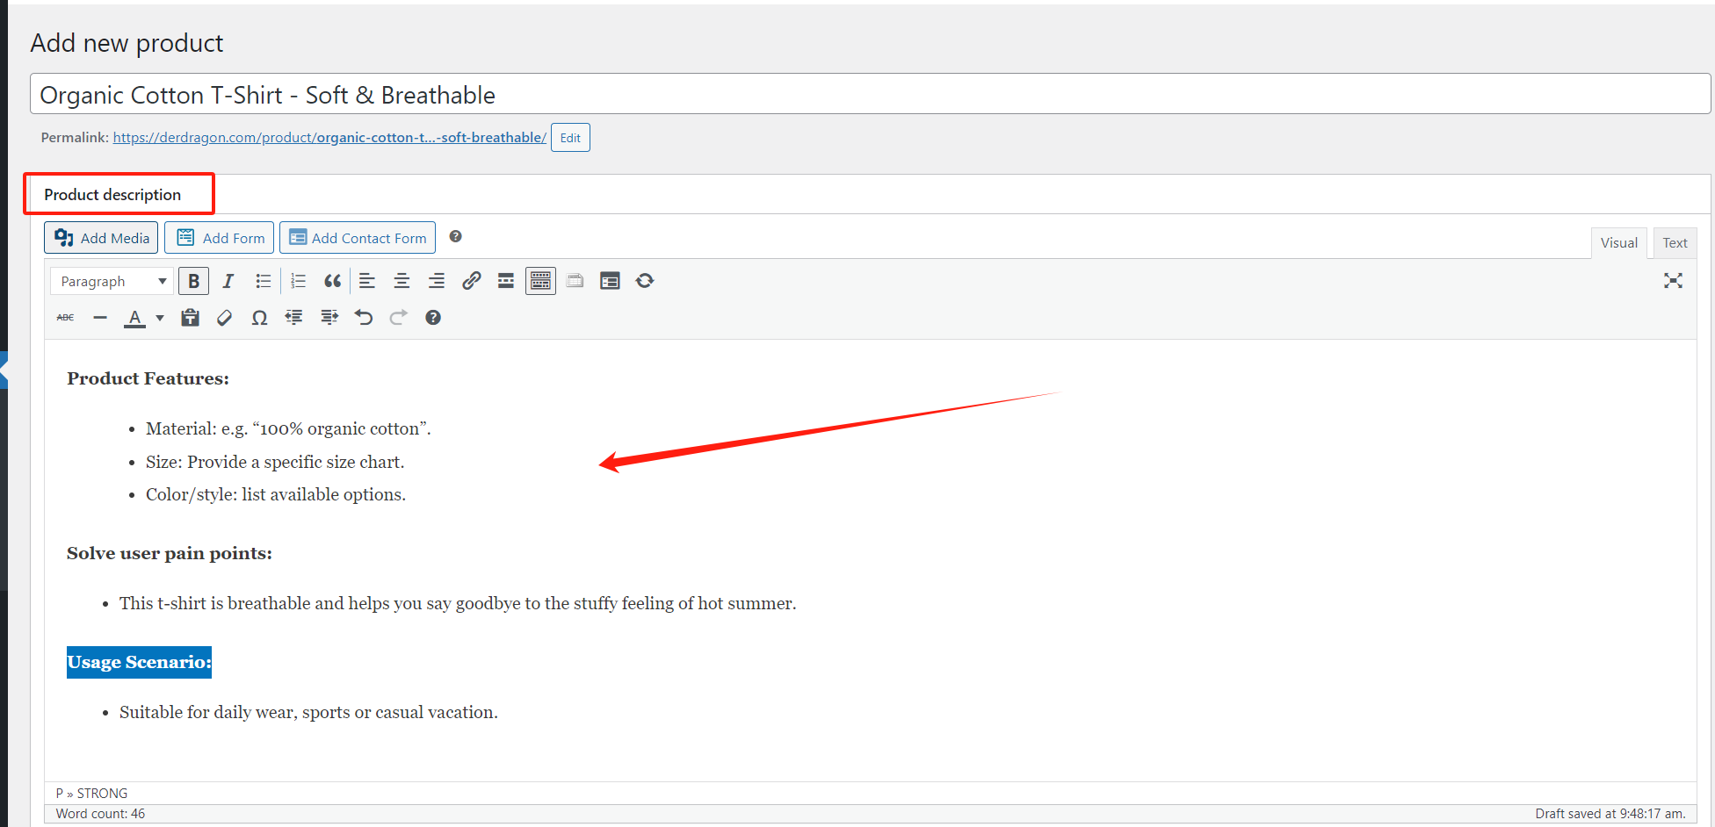Image resolution: width=1715 pixels, height=827 pixels.
Task: Open the Paragraph format dropdown
Action: tap(112, 281)
